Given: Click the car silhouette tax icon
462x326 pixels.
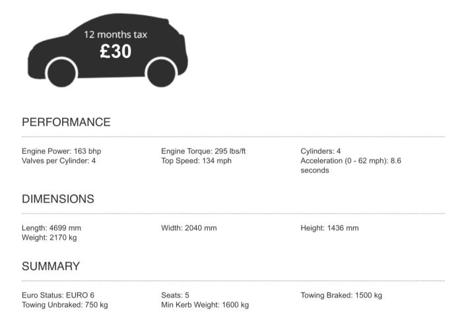Looking at the screenshot, I should tap(108, 50).
